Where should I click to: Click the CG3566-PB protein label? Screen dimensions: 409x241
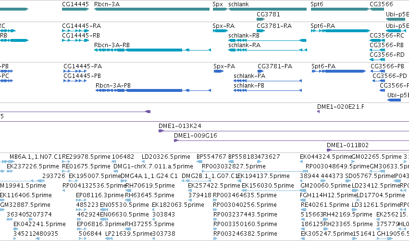coord(387,66)
